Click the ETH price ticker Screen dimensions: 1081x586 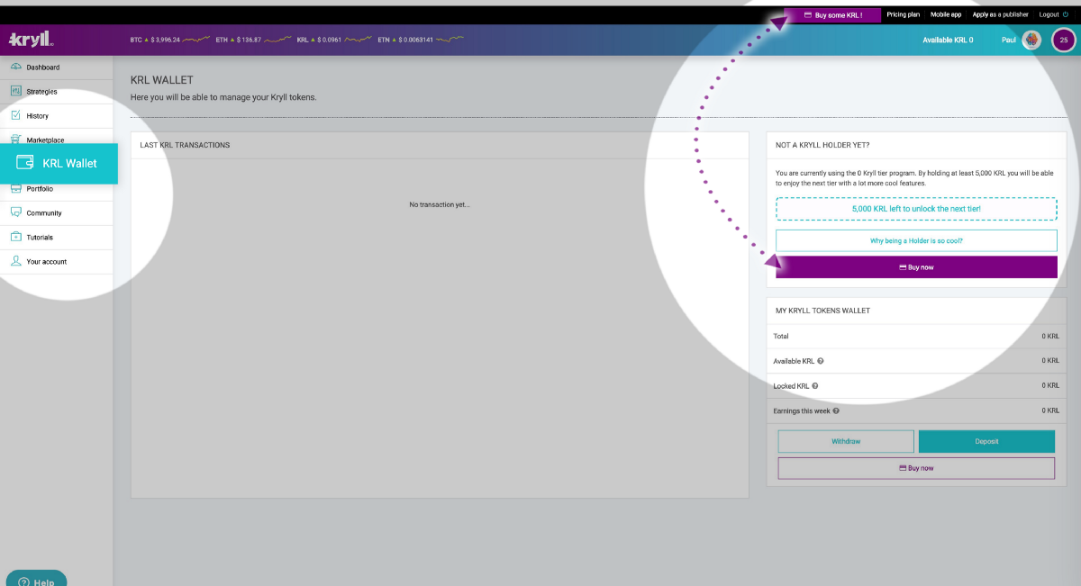coord(253,40)
